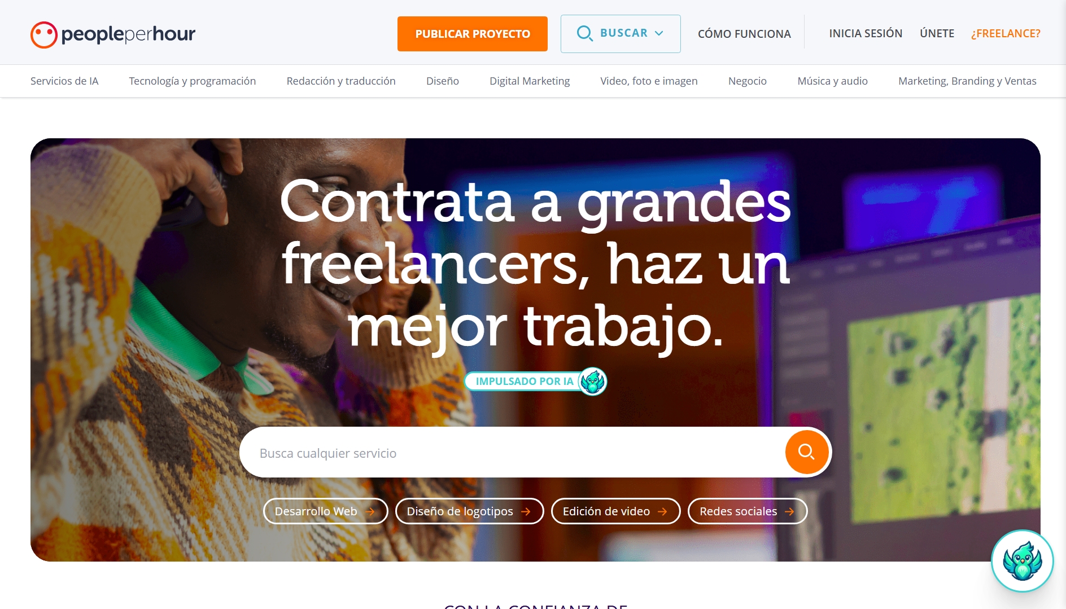Click the owl icon beside Impulsado por IA
The width and height of the screenshot is (1066, 609).
pyautogui.click(x=592, y=382)
